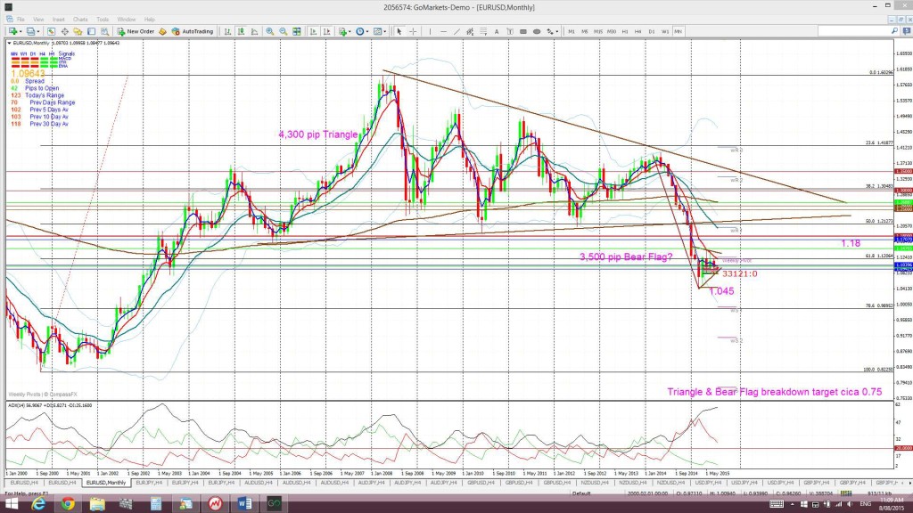Image resolution: width=913 pixels, height=513 pixels.
Task: Switch timeframe to D1
Action: coord(652,31)
